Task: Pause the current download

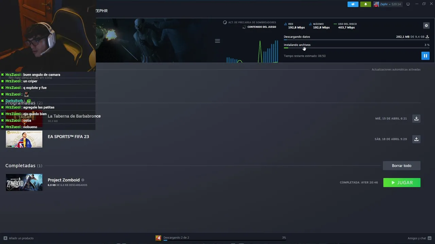Action: tap(425, 56)
